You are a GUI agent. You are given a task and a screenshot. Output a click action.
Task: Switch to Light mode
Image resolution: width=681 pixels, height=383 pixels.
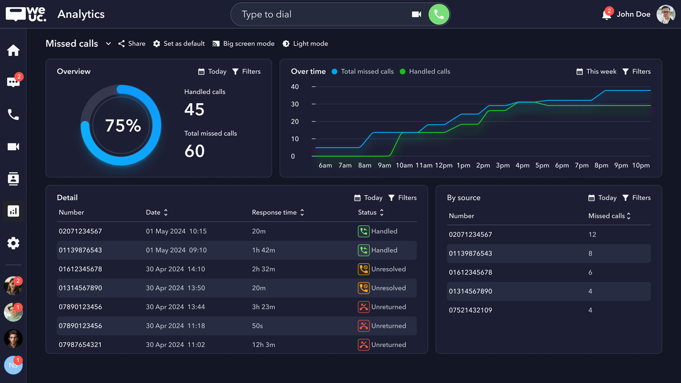(x=305, y=44)
